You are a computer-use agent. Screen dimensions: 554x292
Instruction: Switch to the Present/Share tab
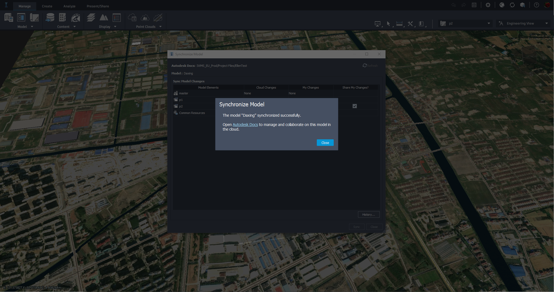click(98, 6)
